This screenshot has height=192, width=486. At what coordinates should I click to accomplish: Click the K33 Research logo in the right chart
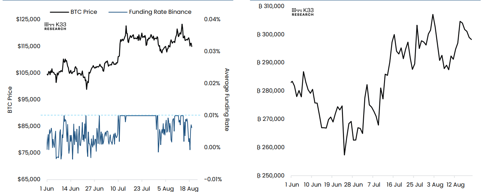303,12
